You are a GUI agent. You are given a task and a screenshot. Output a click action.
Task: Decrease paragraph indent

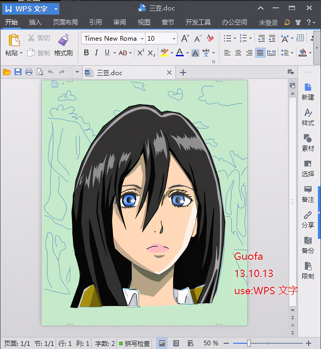261,39
